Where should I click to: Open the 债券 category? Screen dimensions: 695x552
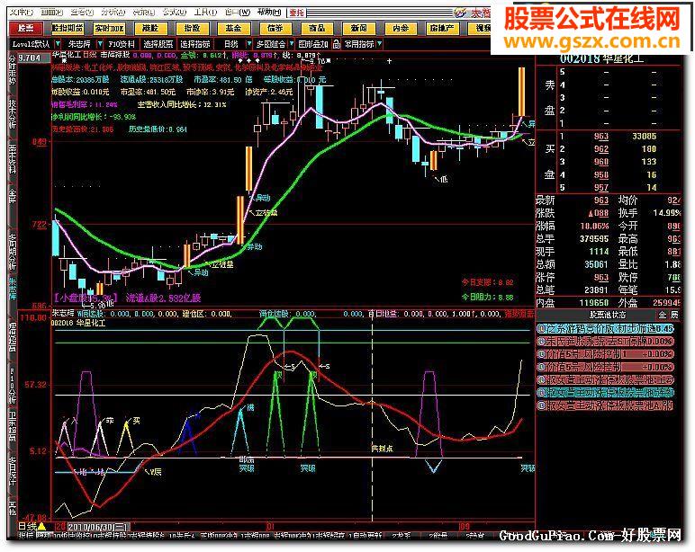tap(275, 29)
